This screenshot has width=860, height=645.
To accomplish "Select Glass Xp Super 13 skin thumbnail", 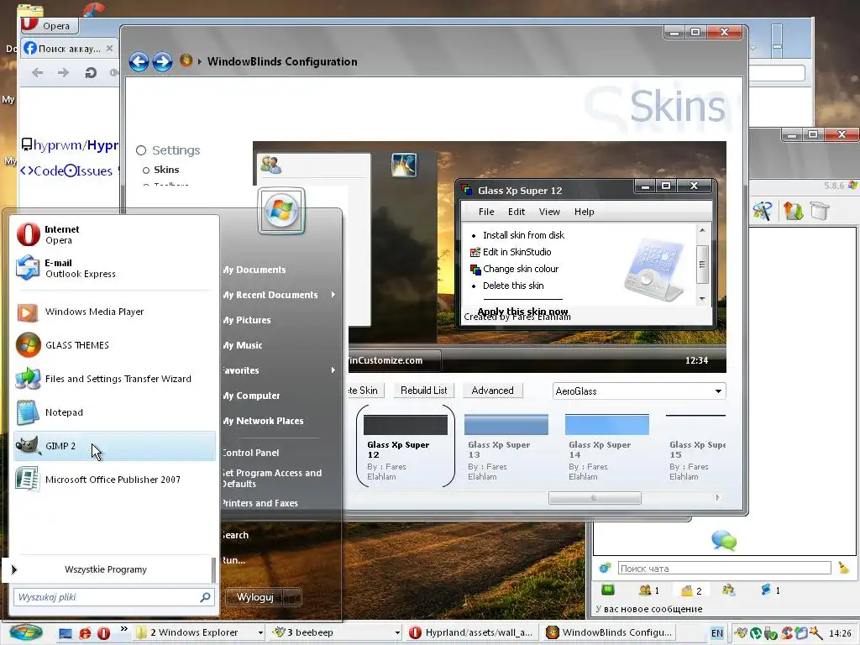I will (506, 448).
